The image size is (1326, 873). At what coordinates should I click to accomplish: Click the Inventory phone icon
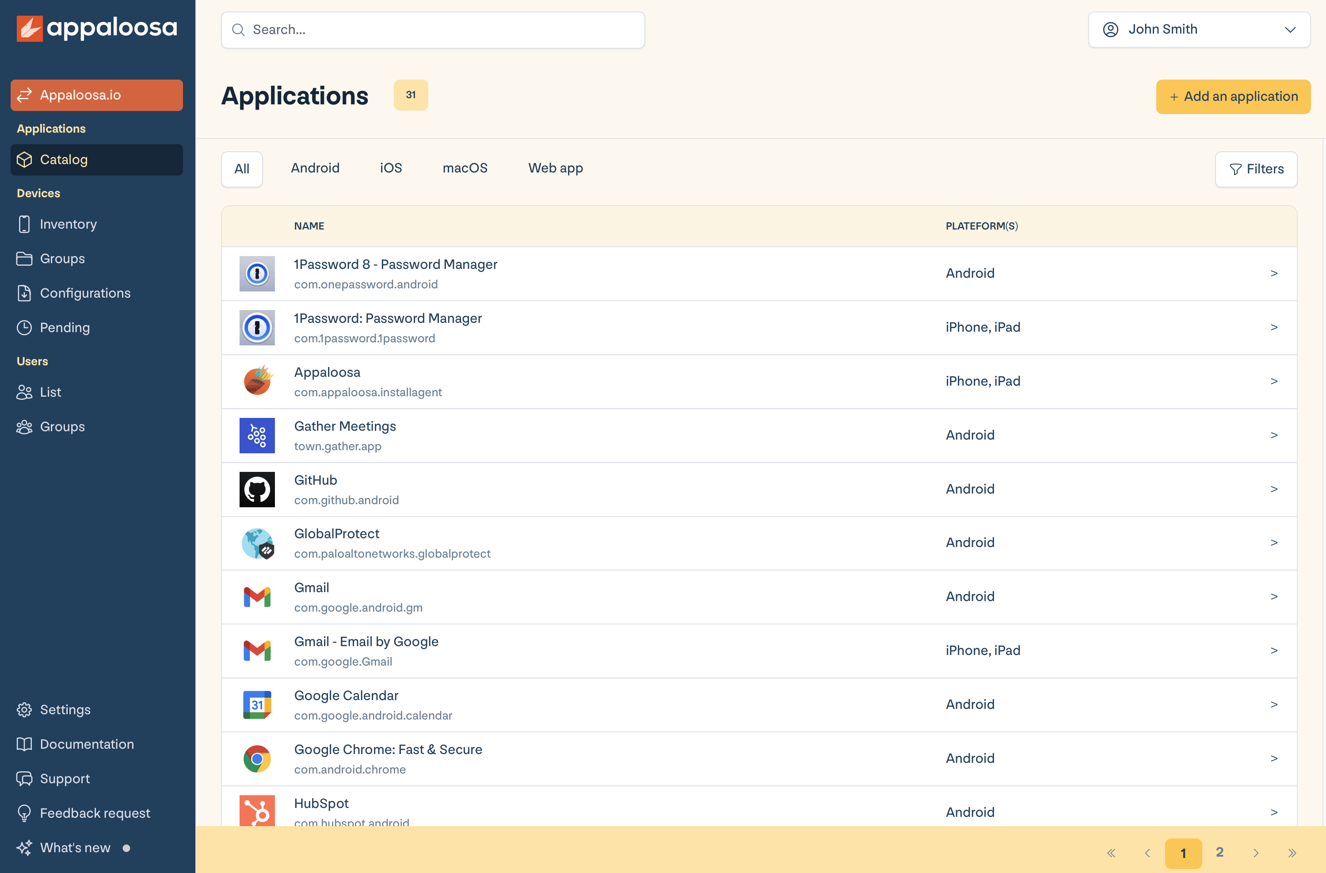[24, 224]
